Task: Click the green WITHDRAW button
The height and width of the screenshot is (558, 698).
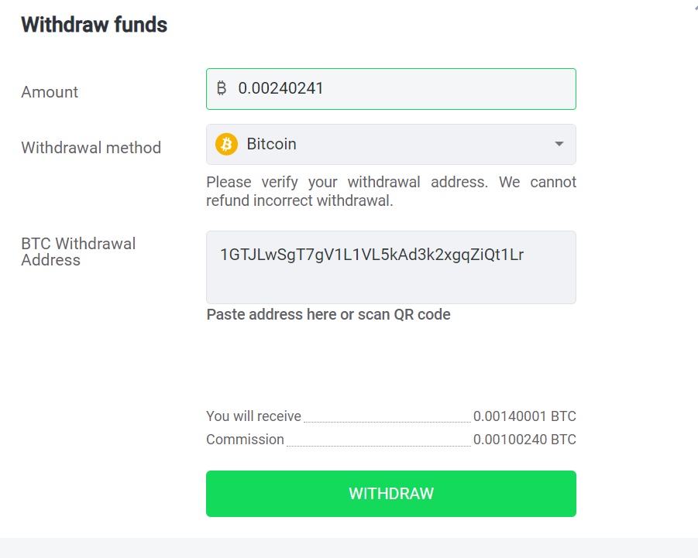Action: click(x=391, y=494)
